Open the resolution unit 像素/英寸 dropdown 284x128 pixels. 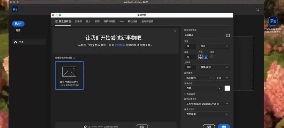(214, 67)
